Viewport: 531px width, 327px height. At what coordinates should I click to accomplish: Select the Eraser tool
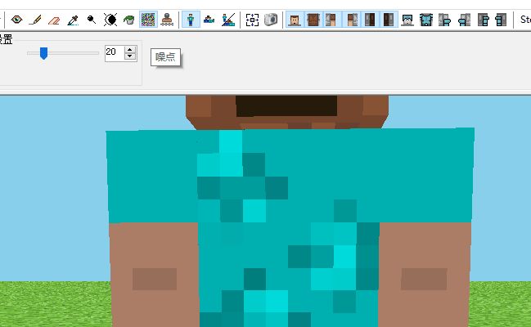(x=54, y=20)
